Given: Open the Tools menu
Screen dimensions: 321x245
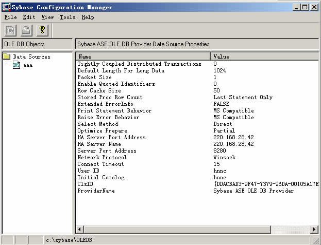Looking at the screenshot, I should (x=68, y=17).
